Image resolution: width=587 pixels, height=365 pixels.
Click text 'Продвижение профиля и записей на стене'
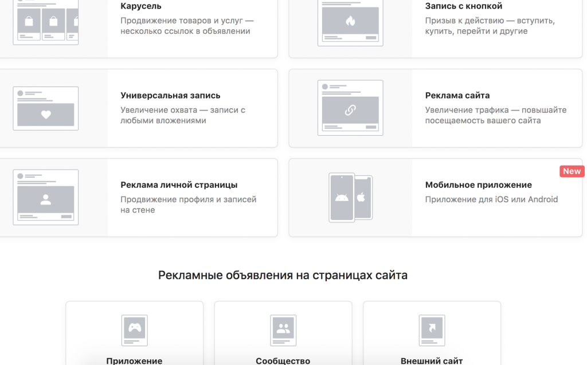pyautogui.click(x=188, y=205)
